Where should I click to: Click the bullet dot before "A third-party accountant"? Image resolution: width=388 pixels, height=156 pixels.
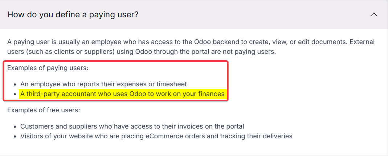pyautogui.click(x=15, y=94)
